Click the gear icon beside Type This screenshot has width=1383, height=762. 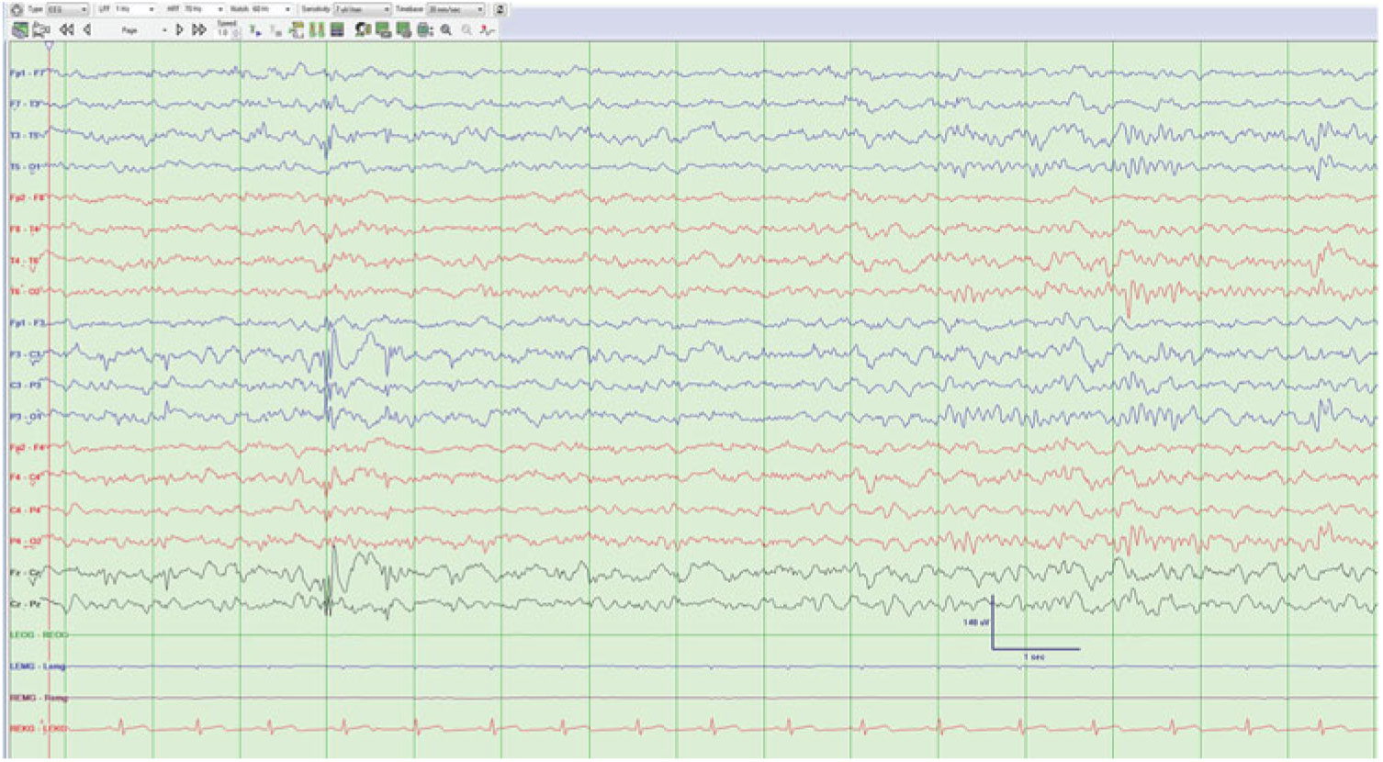[x=16, y=9]
